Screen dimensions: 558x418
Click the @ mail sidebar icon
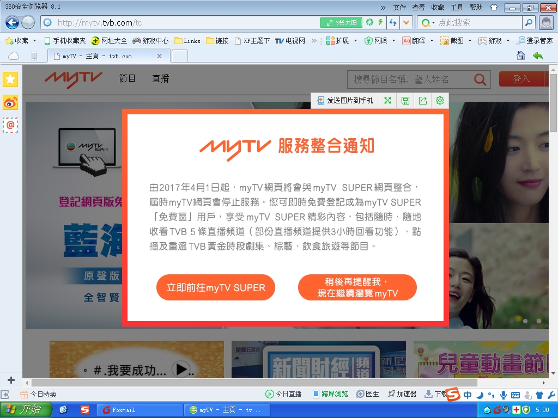point(10,125)
